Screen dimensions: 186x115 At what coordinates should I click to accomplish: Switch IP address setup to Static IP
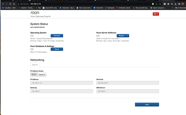pos(42,75)
